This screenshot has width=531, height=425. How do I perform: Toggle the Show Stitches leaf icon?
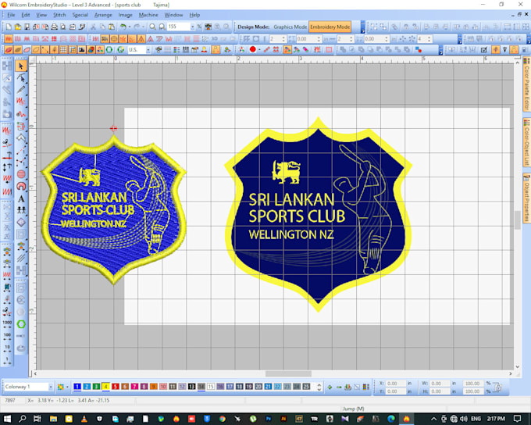[9, 50]
